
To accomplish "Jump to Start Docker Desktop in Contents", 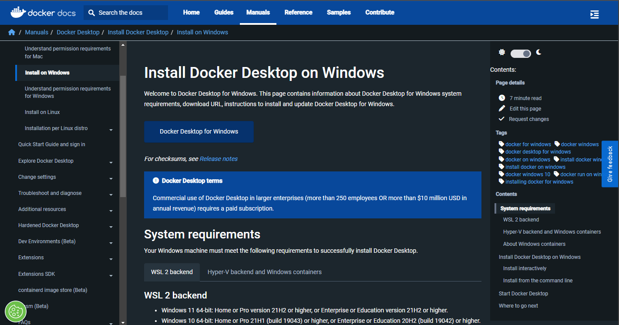I will (x=524, y=294).
